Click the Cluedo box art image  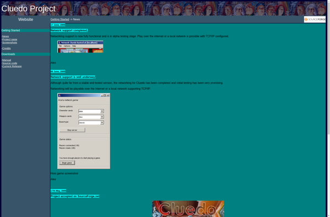pos(188,209)
